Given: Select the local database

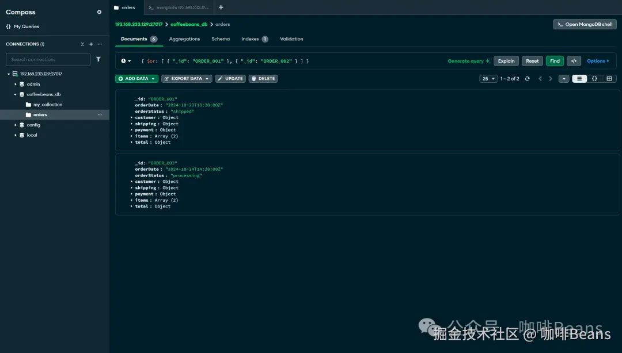Looking at the screenshot, I should pos(32,136).
